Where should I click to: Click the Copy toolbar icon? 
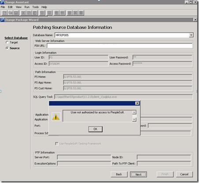pyautogui.click(x=29, y=13)
